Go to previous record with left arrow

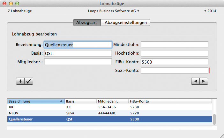click(195, 81)
